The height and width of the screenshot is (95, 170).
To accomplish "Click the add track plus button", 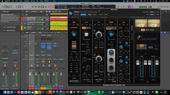I will click(x=23, y=15).
